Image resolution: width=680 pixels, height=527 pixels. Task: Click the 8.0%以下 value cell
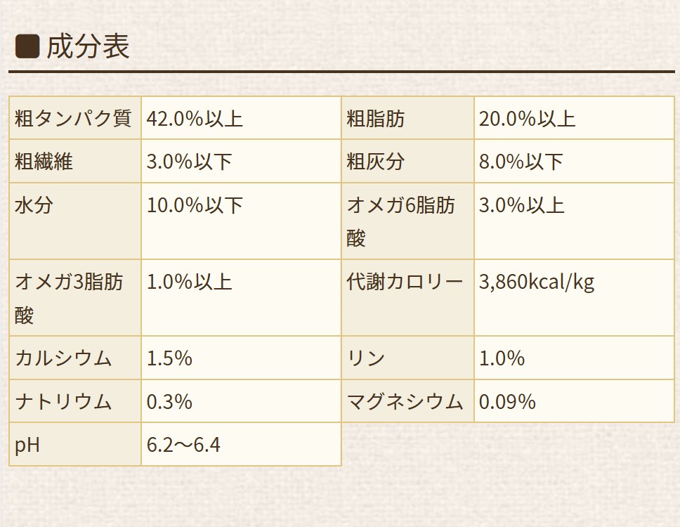pyautogui.click(x=574, y=162)
